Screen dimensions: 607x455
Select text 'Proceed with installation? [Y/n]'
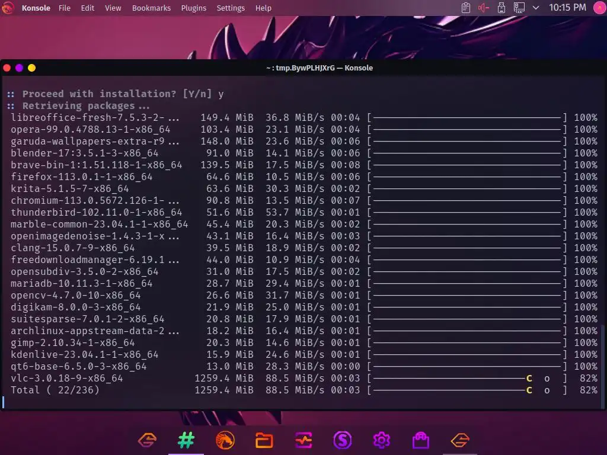click(117, 94)
